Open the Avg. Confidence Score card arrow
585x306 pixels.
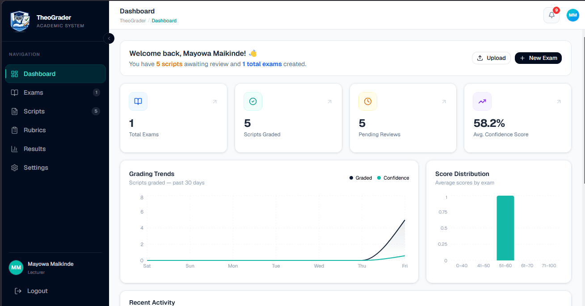coord(559,102)
